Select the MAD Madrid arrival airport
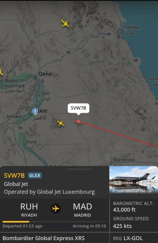This screenshot has width=158, height=243. click(82, 210)
